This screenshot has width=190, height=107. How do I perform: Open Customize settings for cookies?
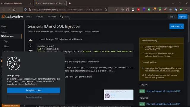tap(34, 97)
